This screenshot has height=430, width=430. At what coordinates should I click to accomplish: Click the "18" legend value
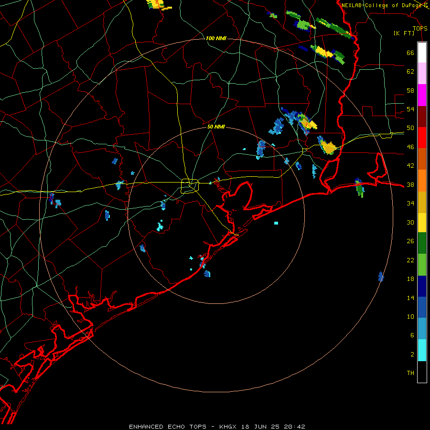coord(410,279)
